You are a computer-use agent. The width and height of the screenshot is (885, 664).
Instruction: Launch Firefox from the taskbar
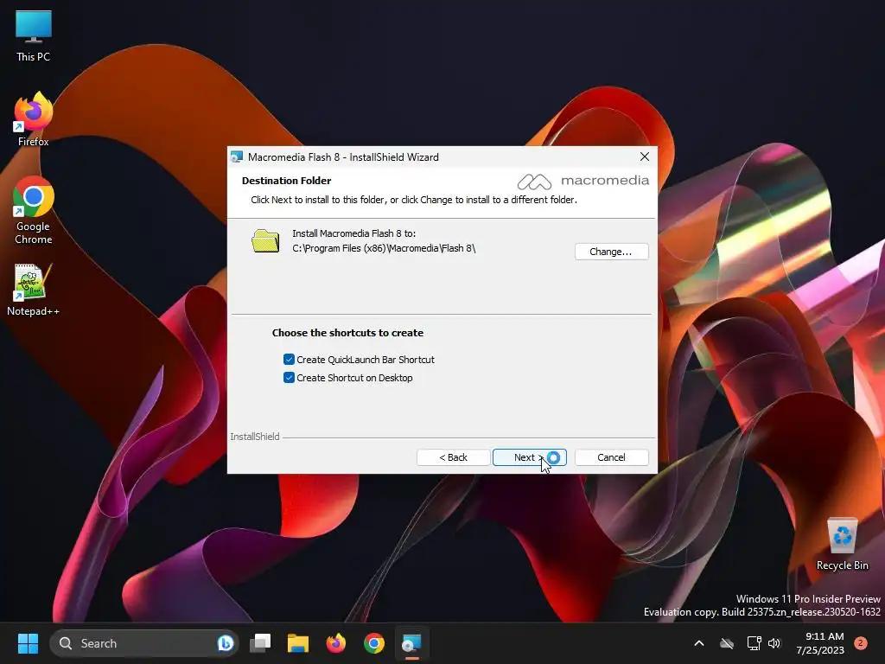336,643
